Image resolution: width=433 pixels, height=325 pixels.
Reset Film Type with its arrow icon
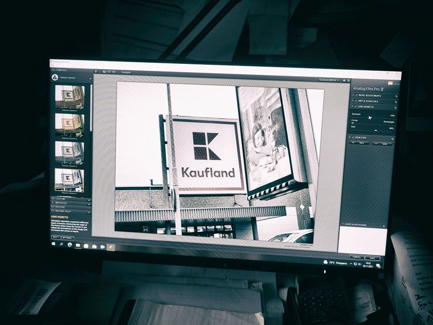393,139
